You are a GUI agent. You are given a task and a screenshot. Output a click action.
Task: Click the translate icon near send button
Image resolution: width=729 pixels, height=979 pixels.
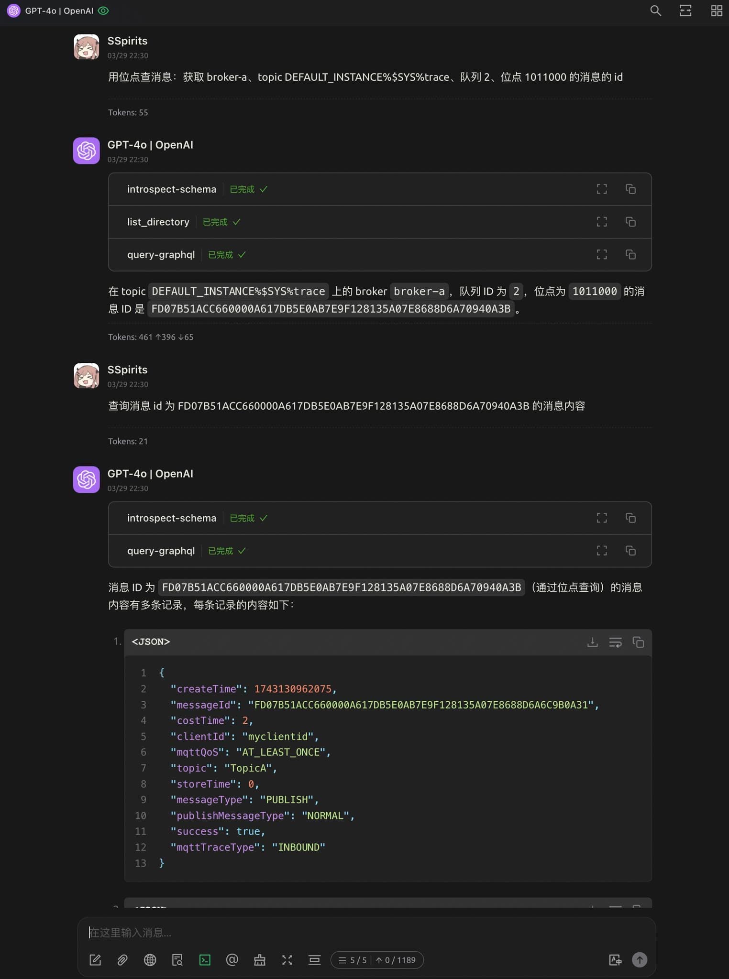tap(615, 960)
